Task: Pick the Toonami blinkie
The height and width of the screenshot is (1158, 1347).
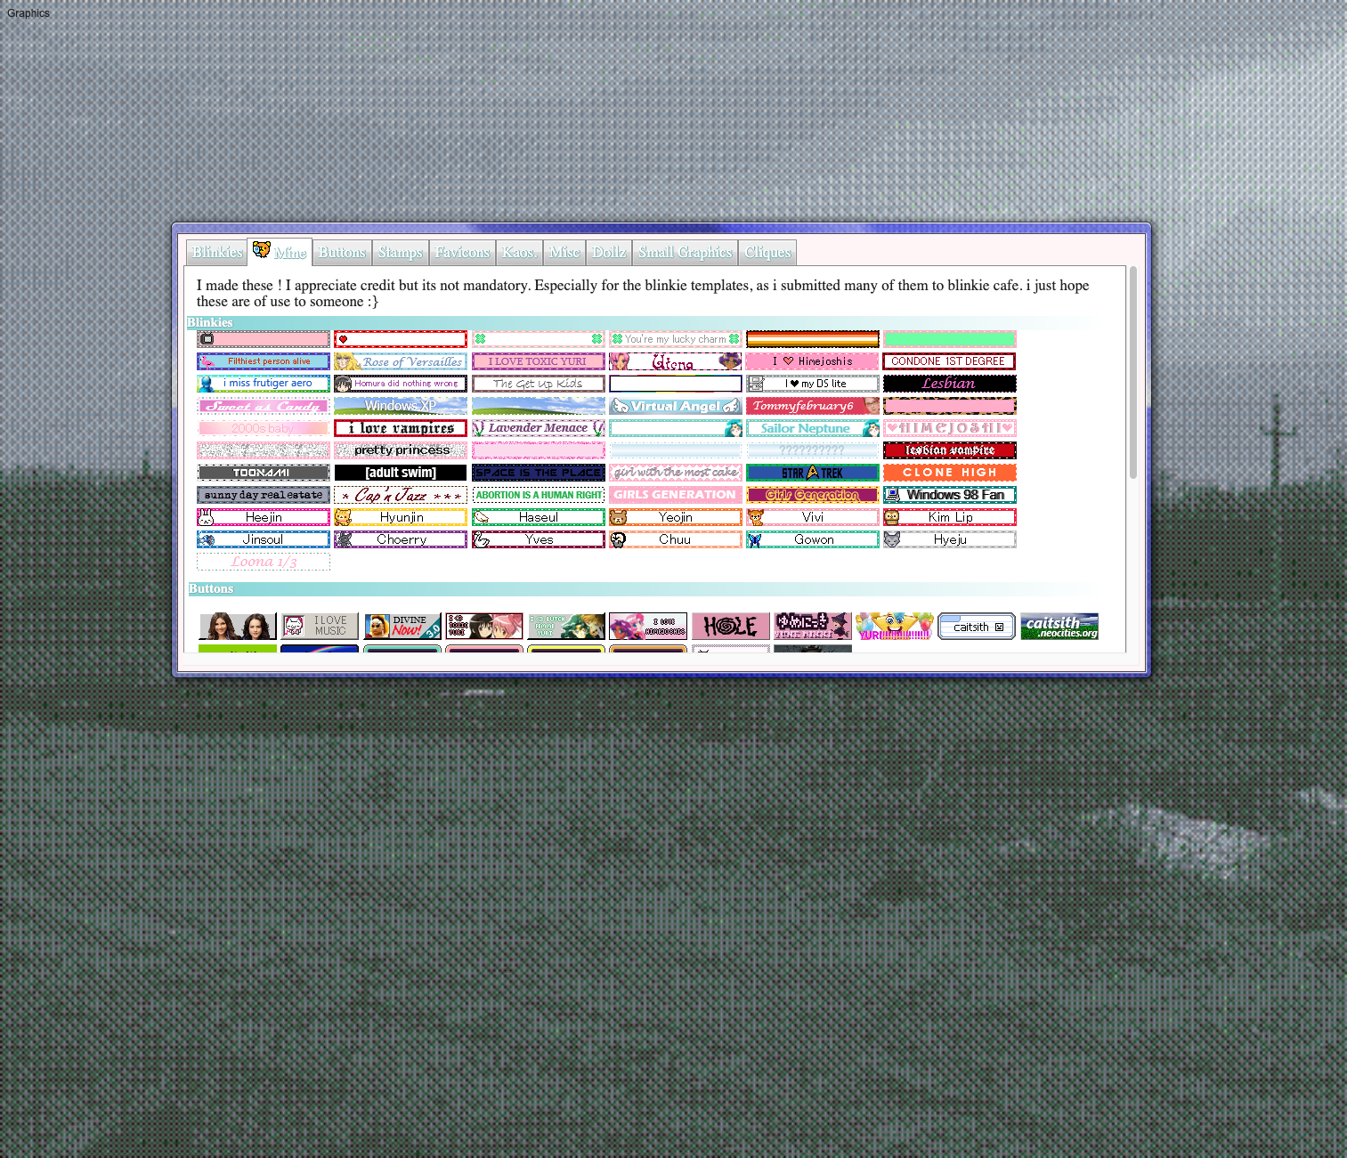Action: [263, 473]
